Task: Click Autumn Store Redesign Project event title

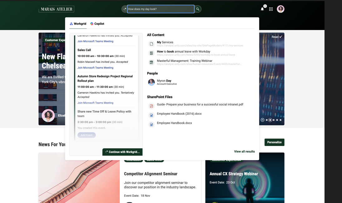Action: tap(105, 79)
